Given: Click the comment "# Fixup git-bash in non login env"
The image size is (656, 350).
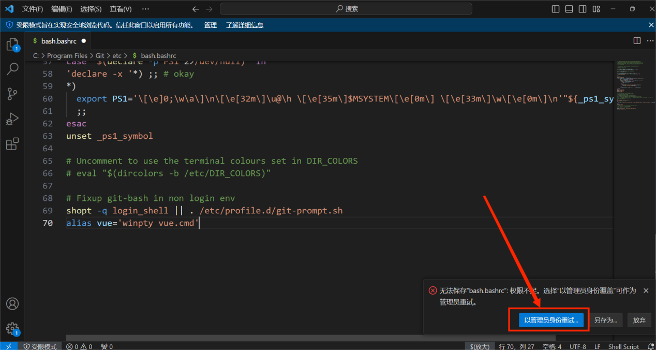Looking at the screenshot, I should (151, 198).
